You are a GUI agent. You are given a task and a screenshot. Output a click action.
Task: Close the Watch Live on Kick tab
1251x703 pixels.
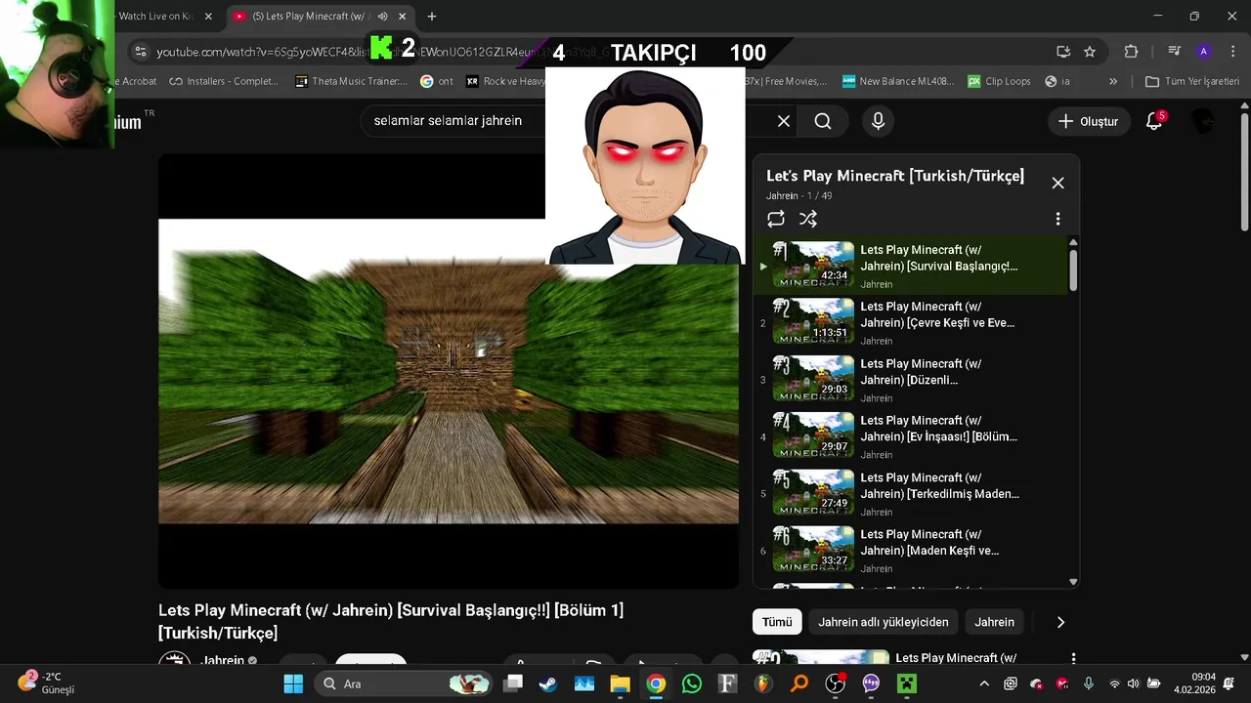pos(207,16)
